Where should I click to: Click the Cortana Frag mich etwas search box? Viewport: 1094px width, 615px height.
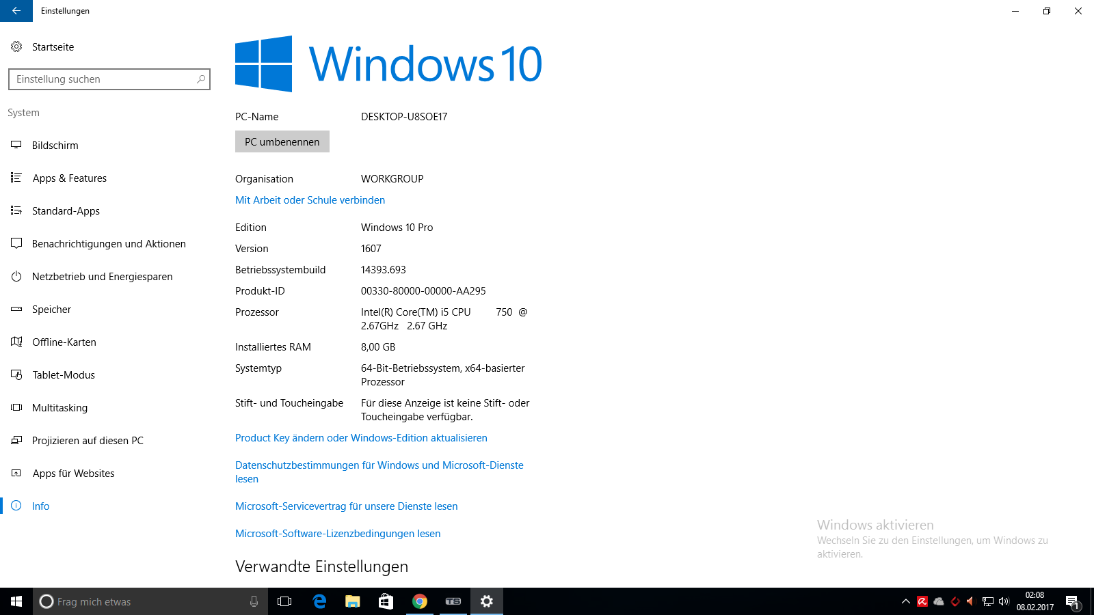click(150, 601)
